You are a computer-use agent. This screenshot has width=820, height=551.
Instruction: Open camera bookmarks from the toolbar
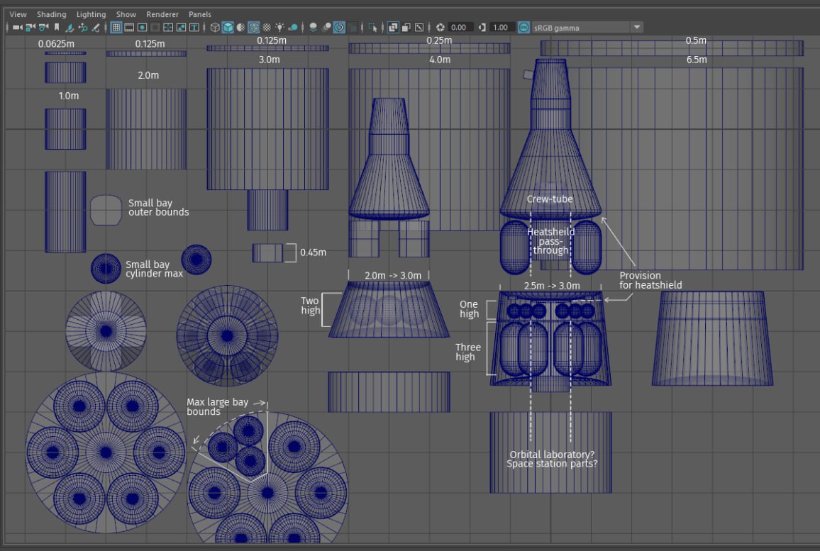point(57,27)
